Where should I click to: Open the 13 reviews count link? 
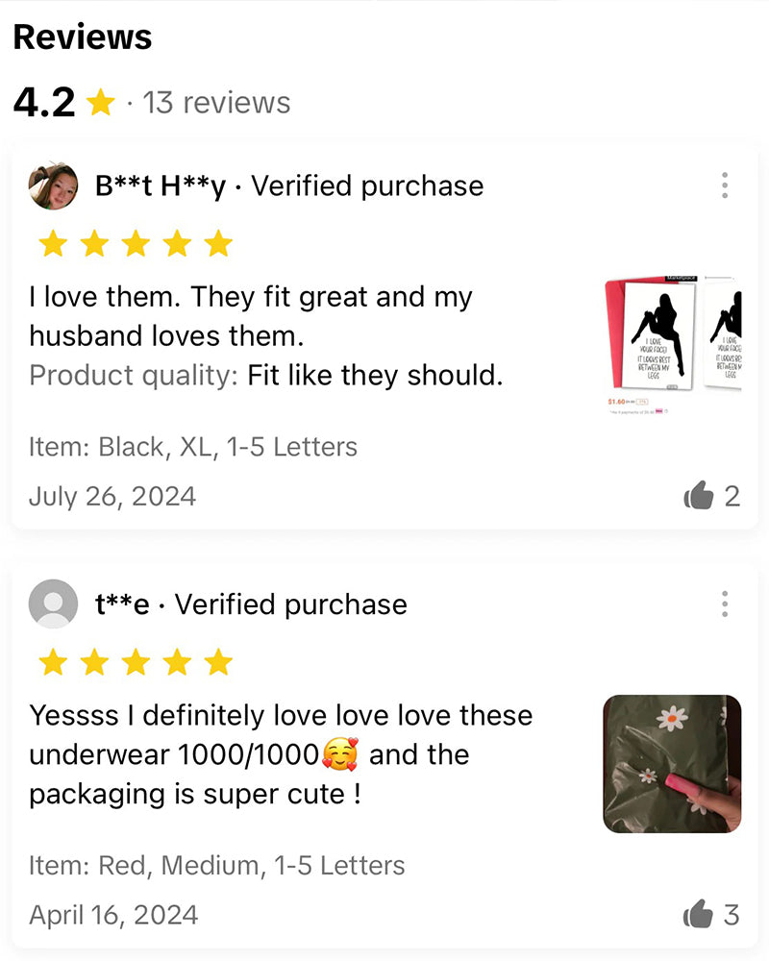216,103
